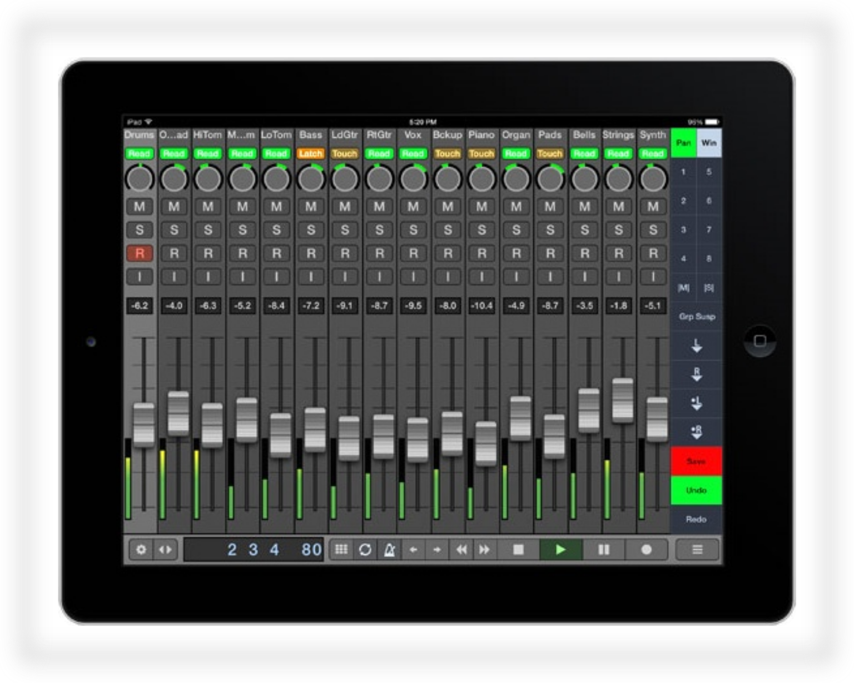Open the hamburger menu in transport bar

[x=697, y=550]
